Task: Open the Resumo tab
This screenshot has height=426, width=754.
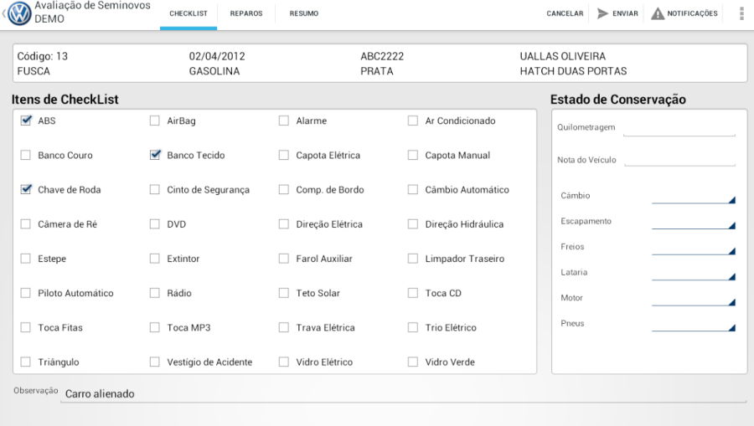Action: click(x=303, y=13)
